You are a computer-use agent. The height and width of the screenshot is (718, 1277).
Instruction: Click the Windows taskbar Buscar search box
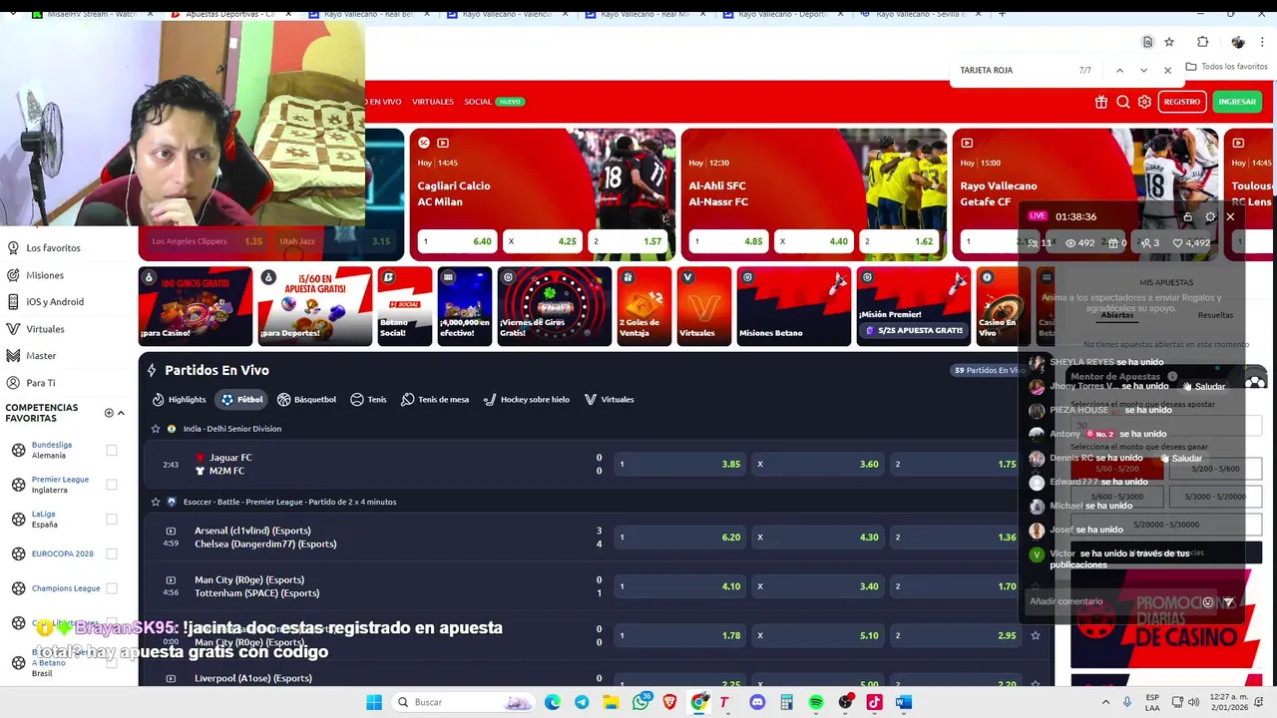coord(465,702)
